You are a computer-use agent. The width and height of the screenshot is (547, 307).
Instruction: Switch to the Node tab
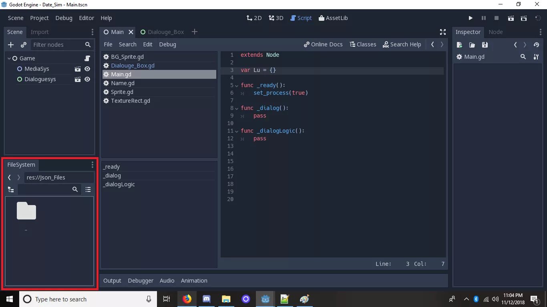pos(495,32)
